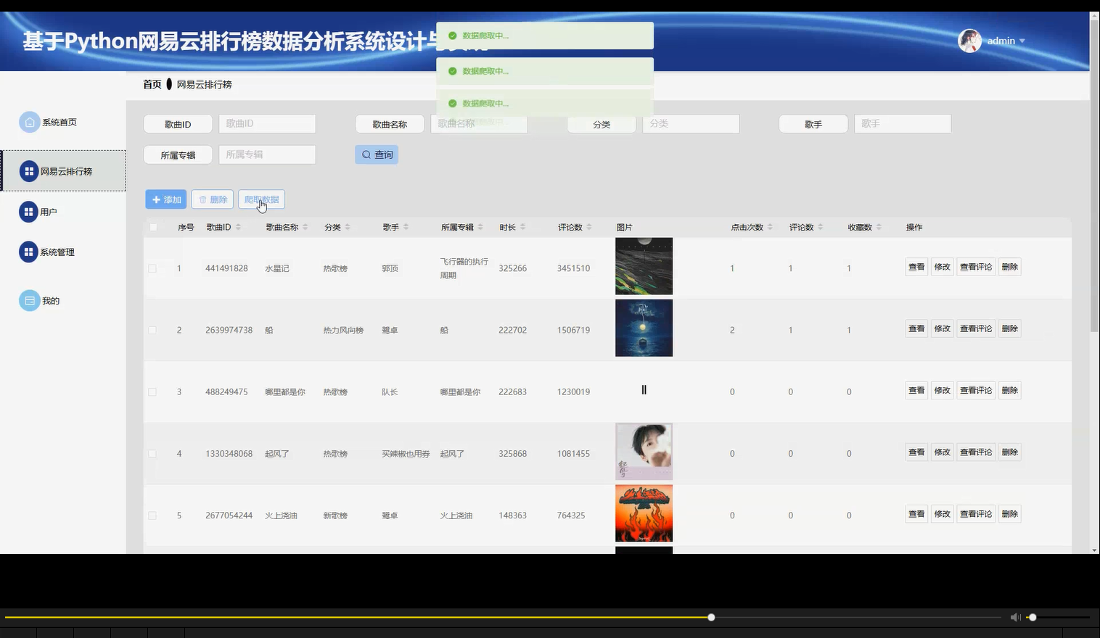Open the 火上浇油 album cover thumbnail
1100x638 pixels.
[x=644, y=513]
